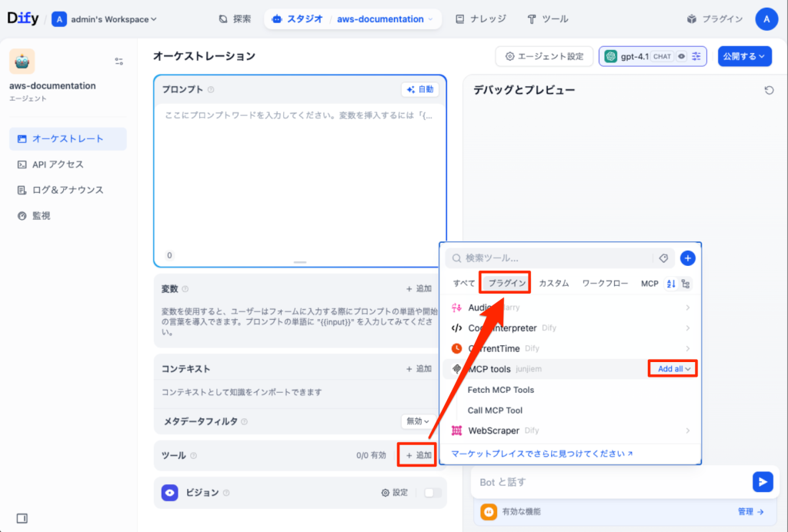788x532 pixels.
Task: Open エージェント設定
Action: point(544,56)
